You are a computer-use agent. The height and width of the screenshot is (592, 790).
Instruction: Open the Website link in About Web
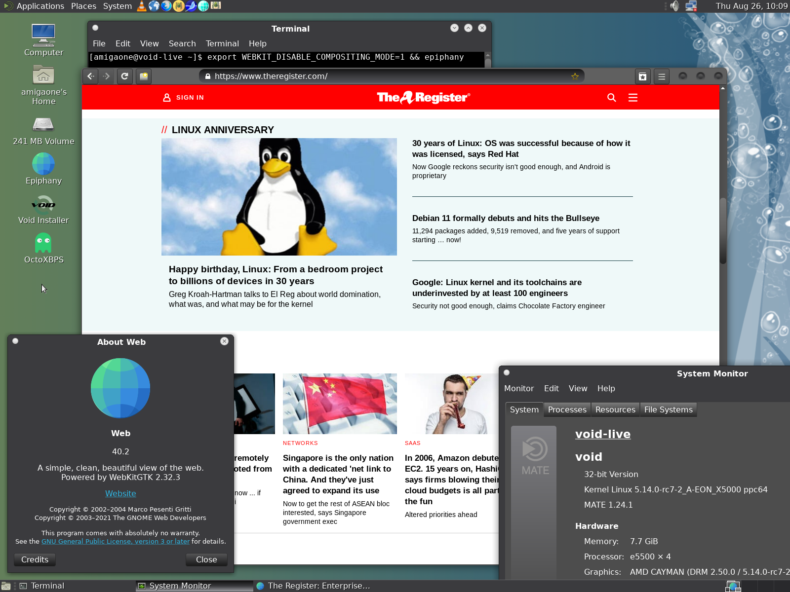pos(120,493)
